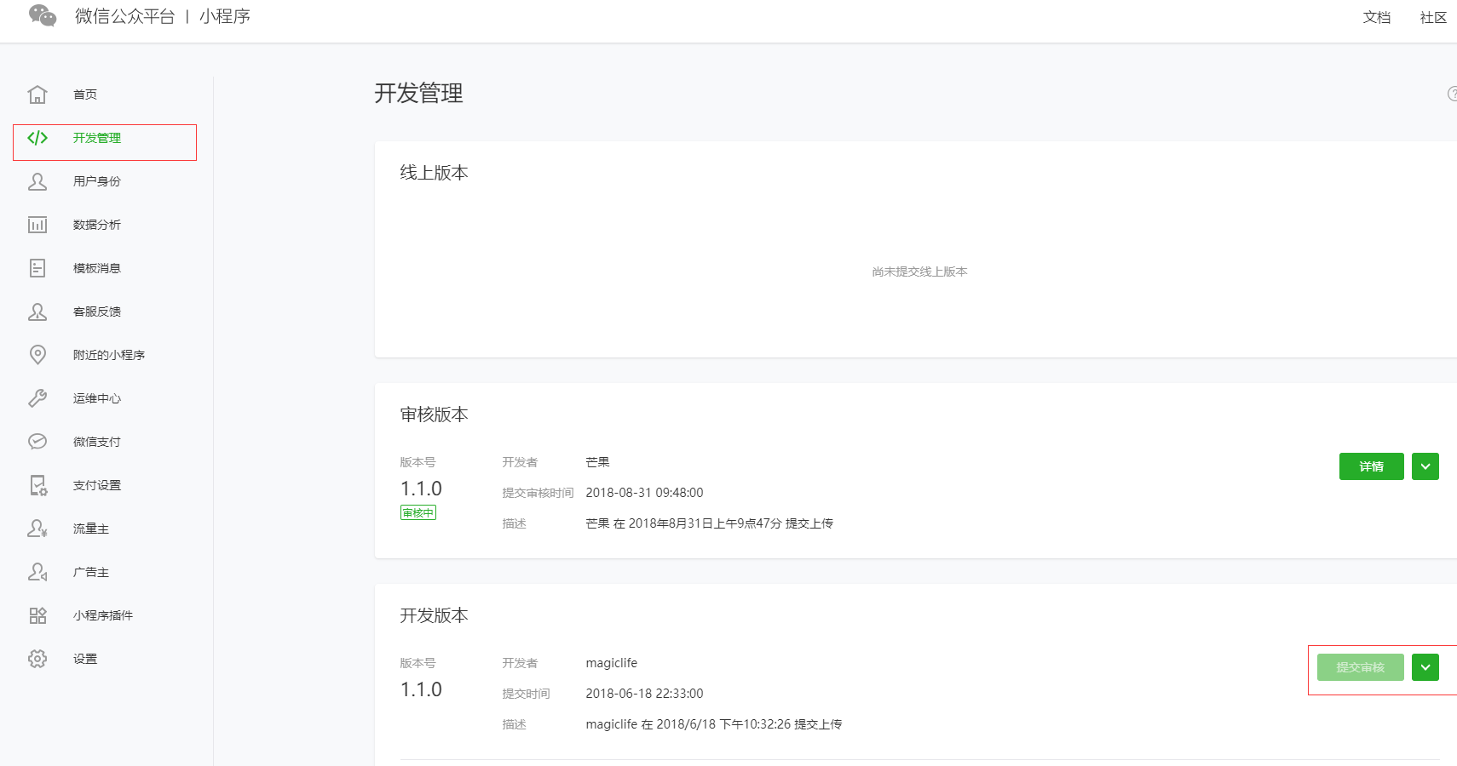Open 模板消息 menu item

(97, 268)
